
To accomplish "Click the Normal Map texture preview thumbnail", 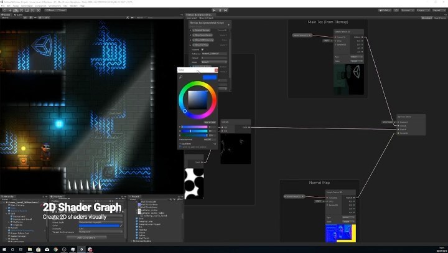I will (340, 233).
